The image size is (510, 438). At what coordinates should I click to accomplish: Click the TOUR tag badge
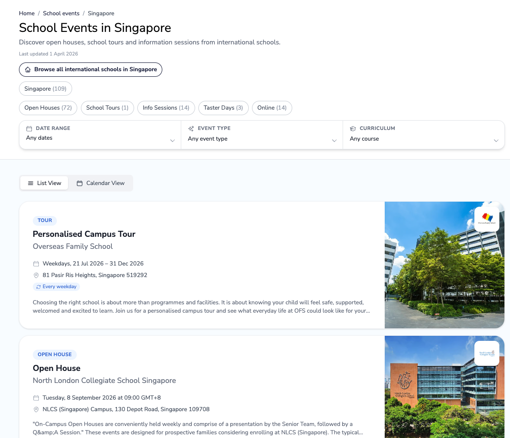coord(45,220)
